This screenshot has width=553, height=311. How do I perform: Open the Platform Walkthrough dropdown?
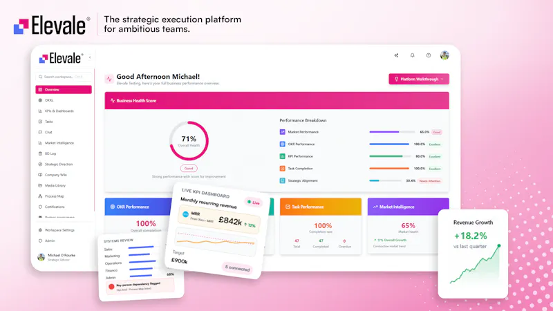(x=419, y=79)
